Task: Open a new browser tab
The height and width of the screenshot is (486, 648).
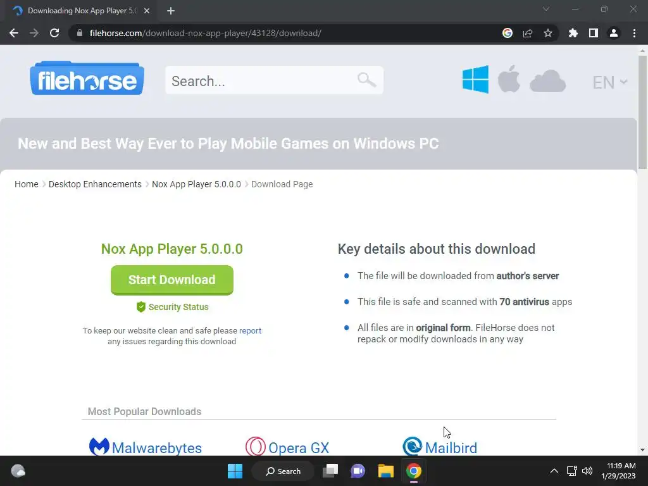Action: tap(171, 11)
